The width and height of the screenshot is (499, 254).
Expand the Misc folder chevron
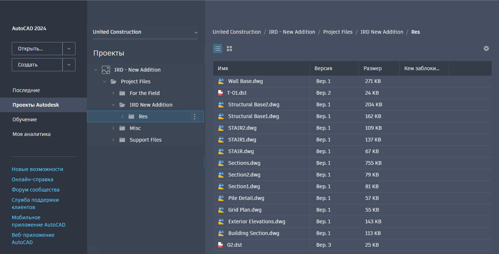point(113,128)
